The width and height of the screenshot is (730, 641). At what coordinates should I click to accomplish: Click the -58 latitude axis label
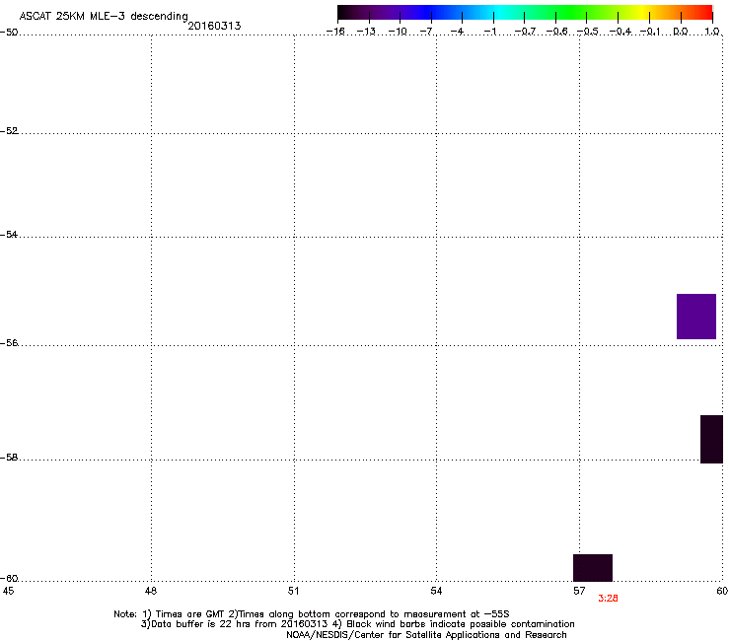[9, 458]
